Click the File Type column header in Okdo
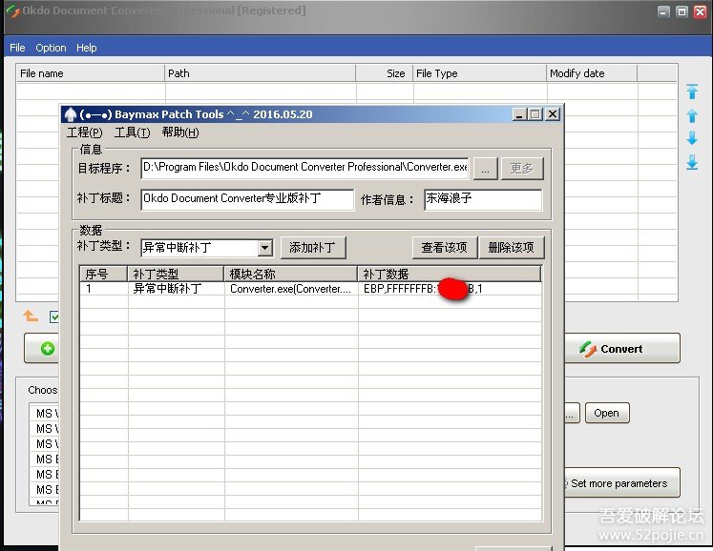Screen dimensions: 713x551 coord(480,73)
